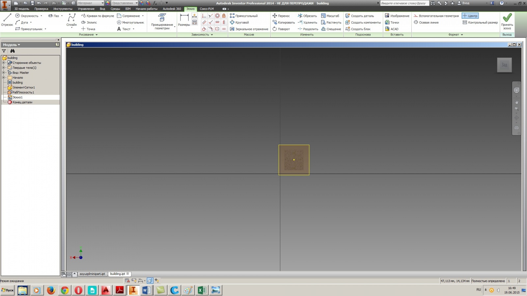The width and height of the screenshot is (527, 296).
Task: Select the Сплайн spline tool
Action: (x=71, y=20)
